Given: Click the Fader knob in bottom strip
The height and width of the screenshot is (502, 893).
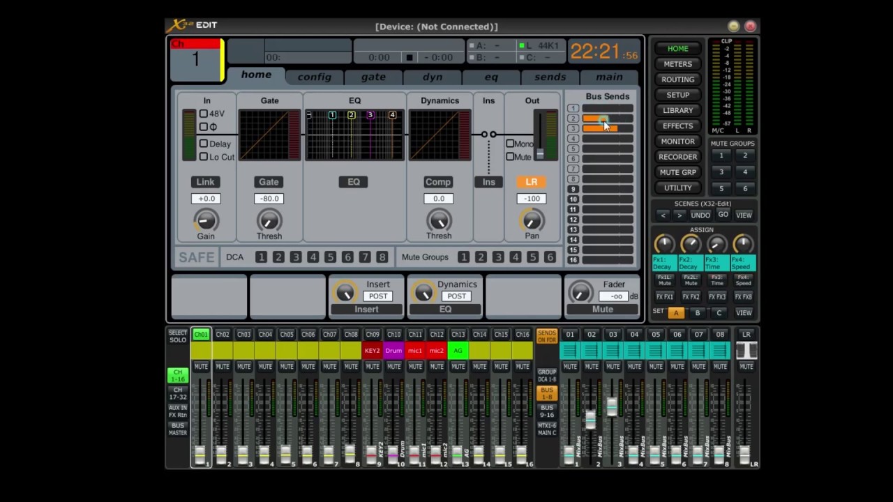Looking at the screenshot, I should tap(580, 292).
